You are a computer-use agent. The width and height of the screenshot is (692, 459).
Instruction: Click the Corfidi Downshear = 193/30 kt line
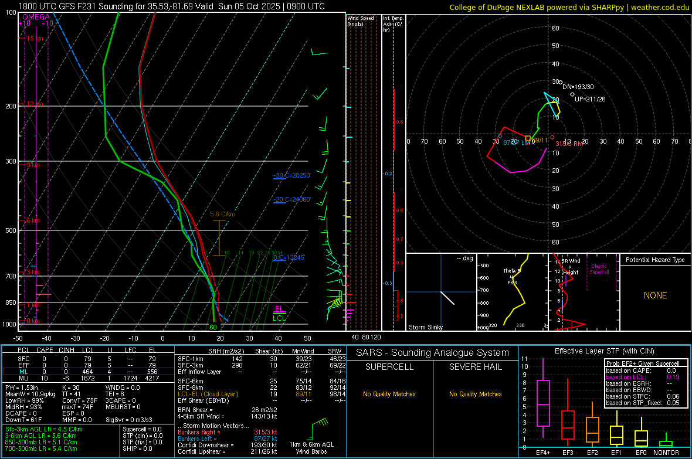pyautogui.click(x=228, y=446)
